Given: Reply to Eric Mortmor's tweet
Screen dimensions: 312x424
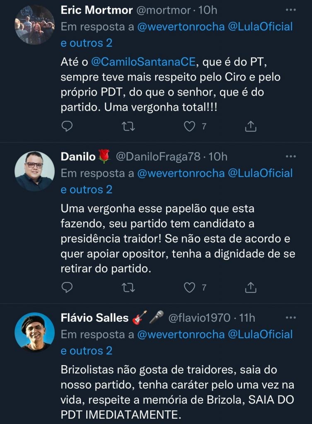Looking at the screenshot, I should (67, 126).
